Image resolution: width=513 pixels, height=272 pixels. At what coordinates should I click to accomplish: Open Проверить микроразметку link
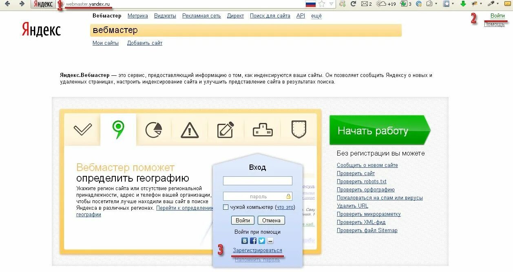[x=369, y=214]
